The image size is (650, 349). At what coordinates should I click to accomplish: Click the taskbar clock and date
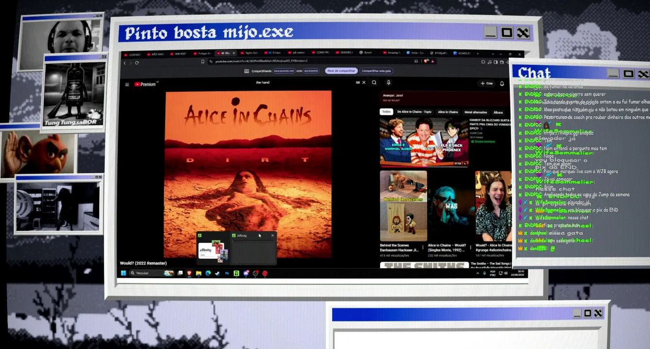pos(517,273)
